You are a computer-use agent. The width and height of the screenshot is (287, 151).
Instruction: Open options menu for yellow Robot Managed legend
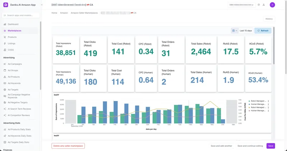coord(268,107)
